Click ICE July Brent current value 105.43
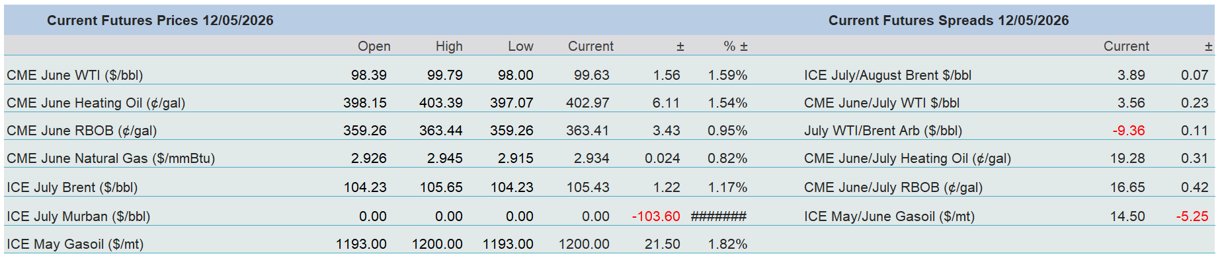This screenshot has height=258, width=1220. (588, 187)
